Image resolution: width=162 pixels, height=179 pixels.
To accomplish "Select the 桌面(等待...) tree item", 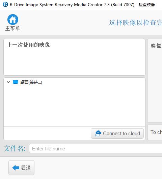I will pyautogui.click(x=31, y=82).
